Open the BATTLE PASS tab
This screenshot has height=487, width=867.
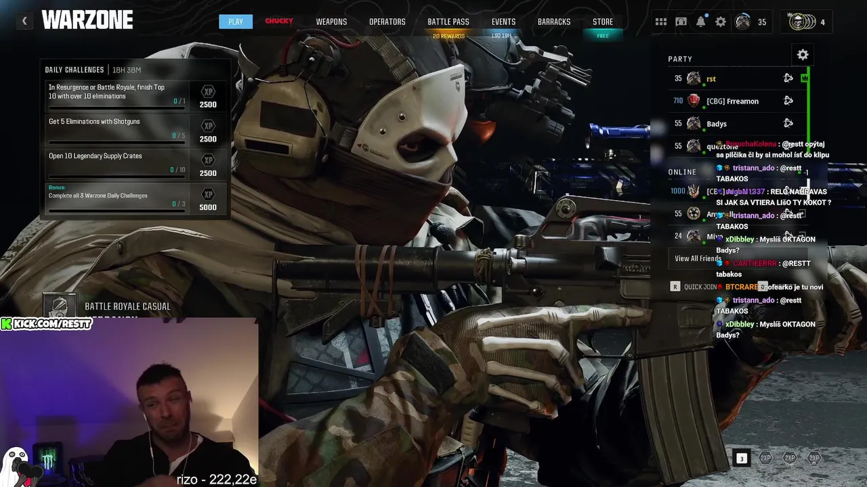coord(448,22)
